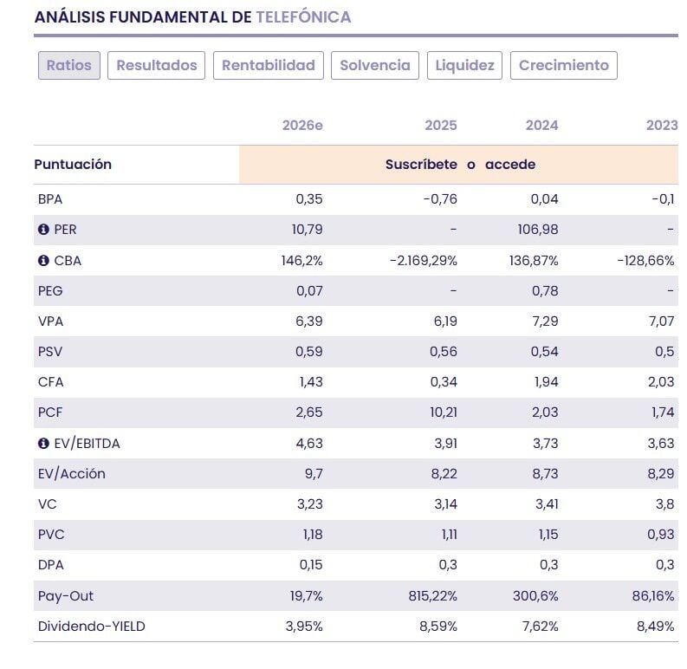Click the Suscríbete link
This screenshot has width=687, height=669.
(421, 165)
